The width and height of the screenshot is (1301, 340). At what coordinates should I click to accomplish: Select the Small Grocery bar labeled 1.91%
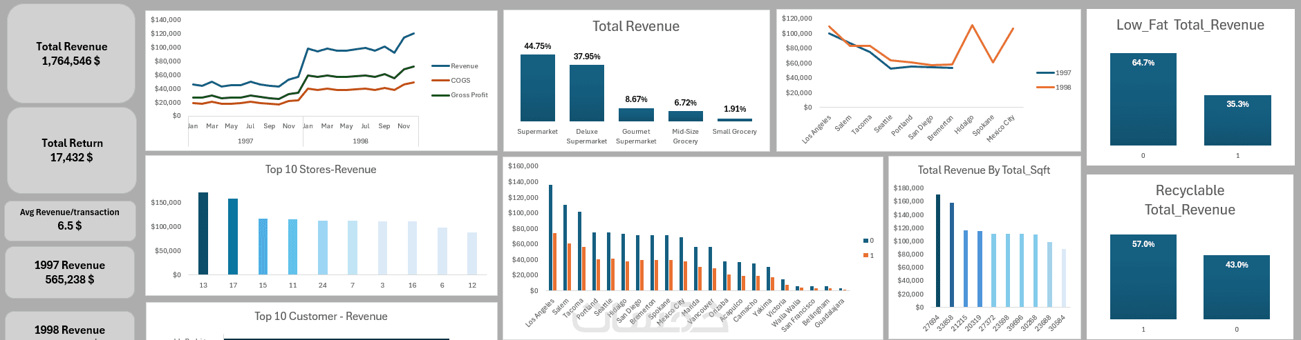point(735,120)
